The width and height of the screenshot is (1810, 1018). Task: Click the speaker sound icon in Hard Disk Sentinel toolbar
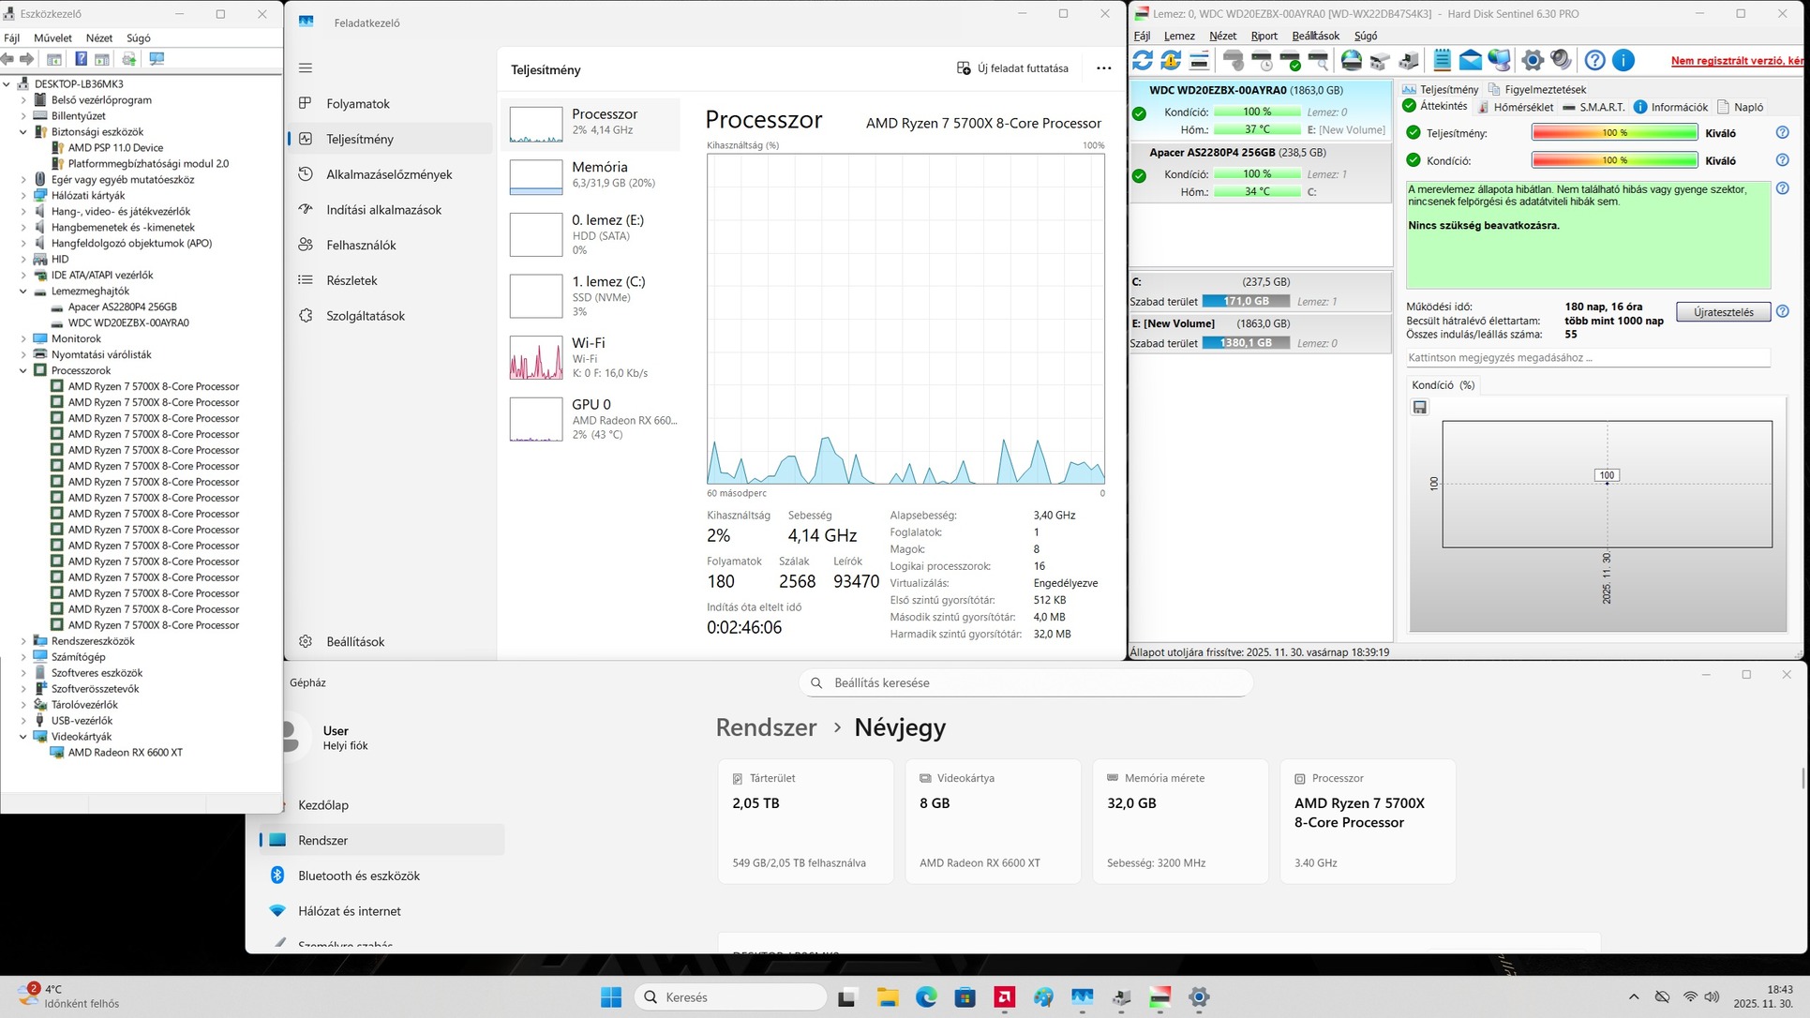(1560, 61)
